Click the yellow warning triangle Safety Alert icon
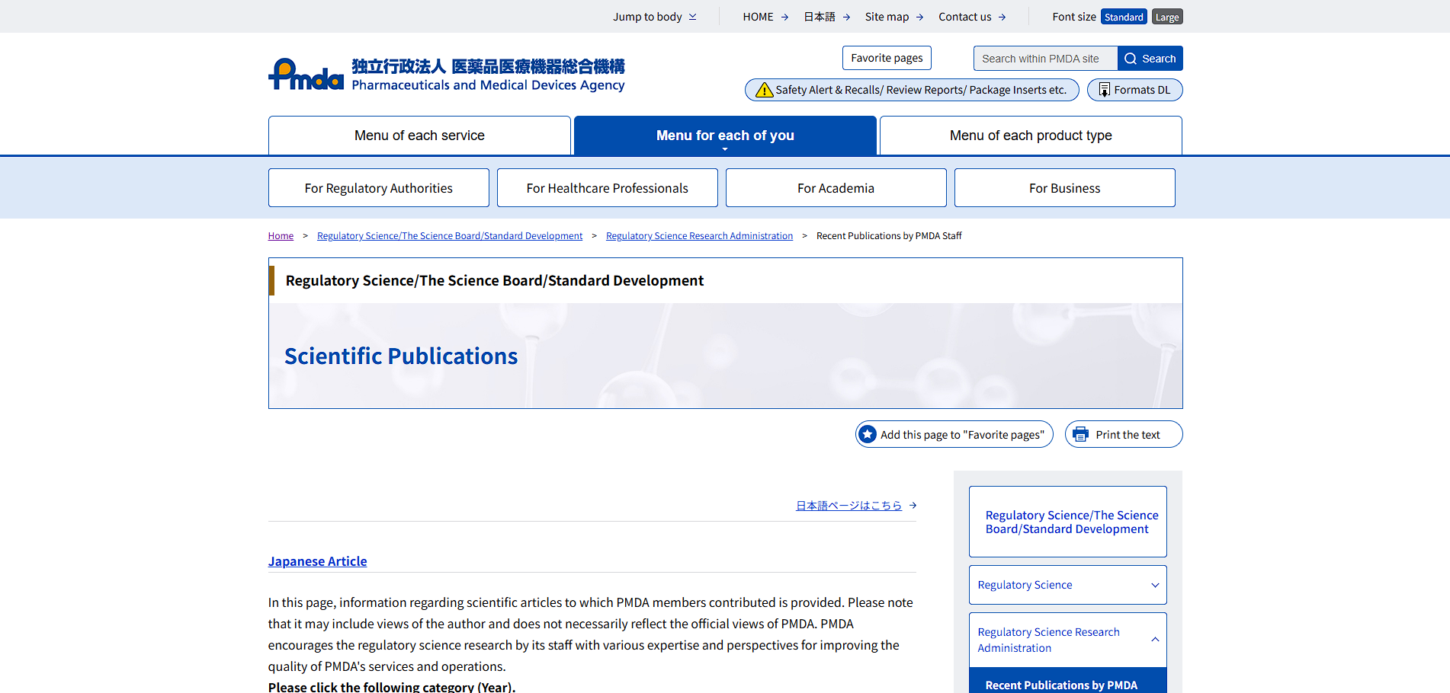Image resolution: width=1450 pixels, height=693 pixels. point(764,91)
